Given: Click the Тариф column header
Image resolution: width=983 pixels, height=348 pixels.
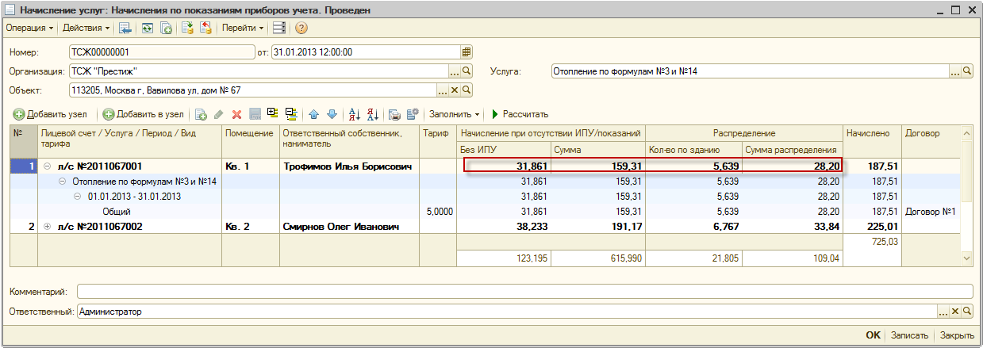Looking at the screenshot, I should [438, 141].
